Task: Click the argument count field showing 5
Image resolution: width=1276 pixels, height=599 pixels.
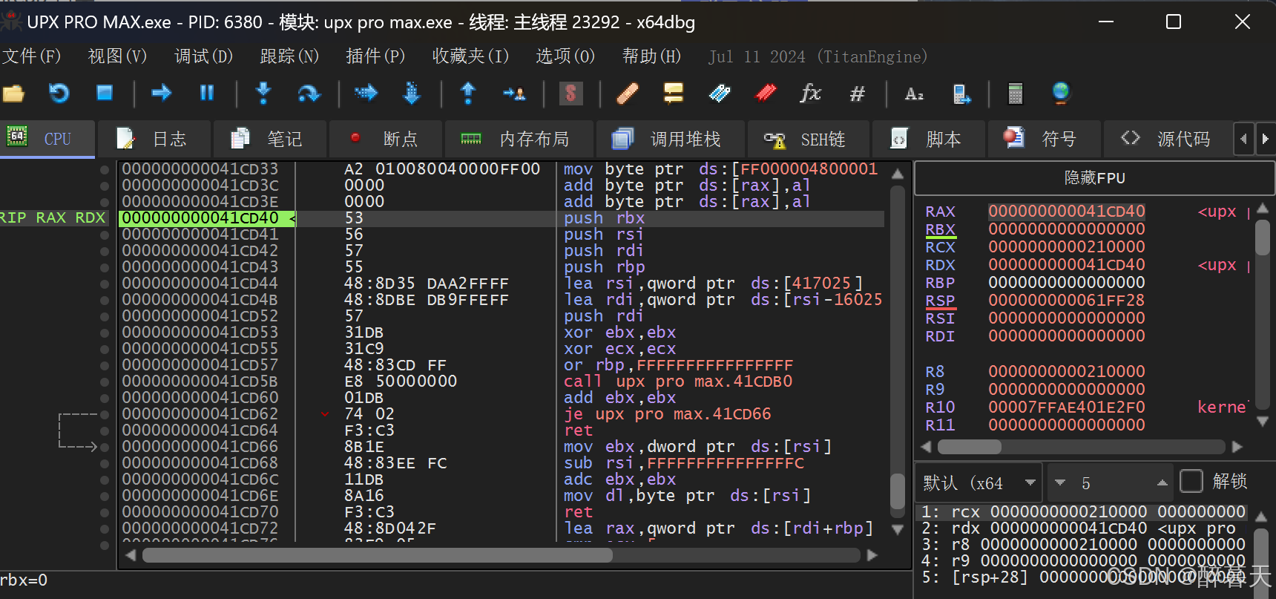Action: (x=1111, y=483)
